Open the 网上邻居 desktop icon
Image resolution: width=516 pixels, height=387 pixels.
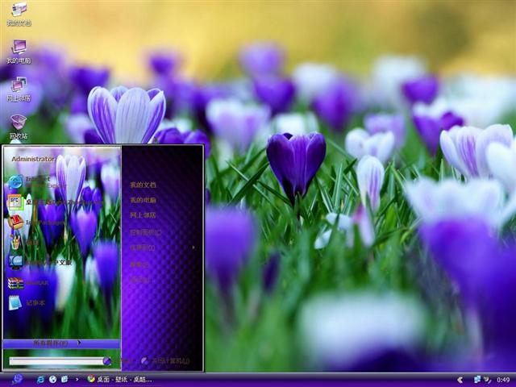tap(19, 89)
